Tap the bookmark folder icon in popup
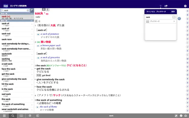The image size is (189, 118). click(148, 21)
